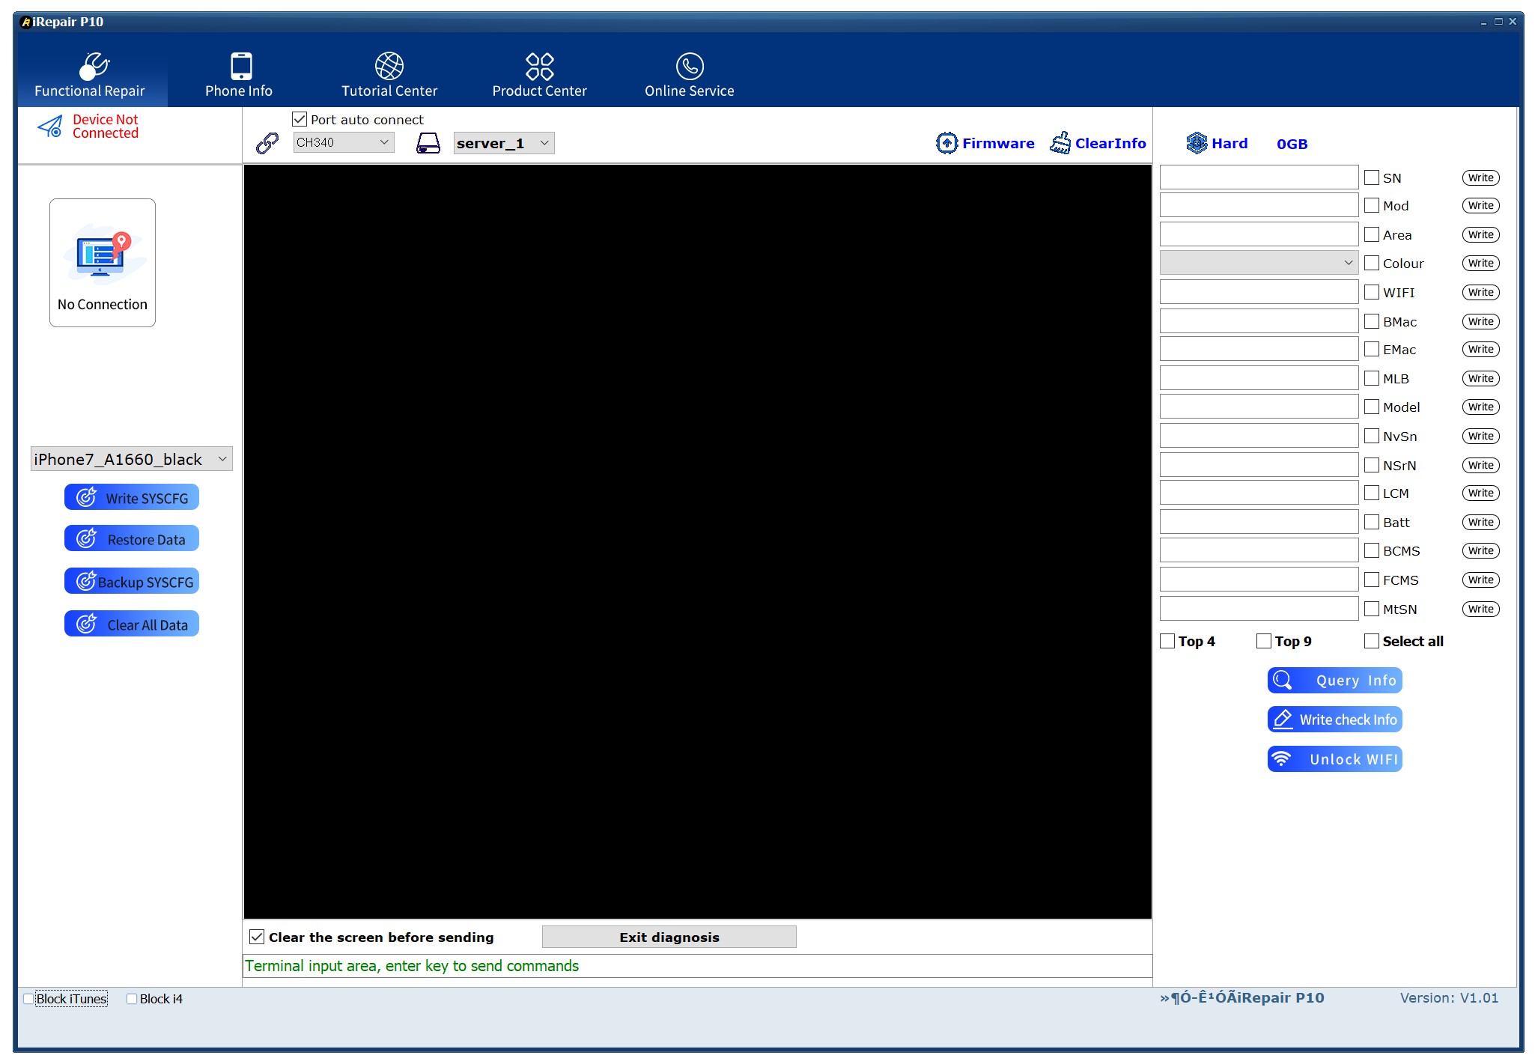Click the Device Not Connected status text
Screen dimensions: 1535x1064
tap(106, 127)
